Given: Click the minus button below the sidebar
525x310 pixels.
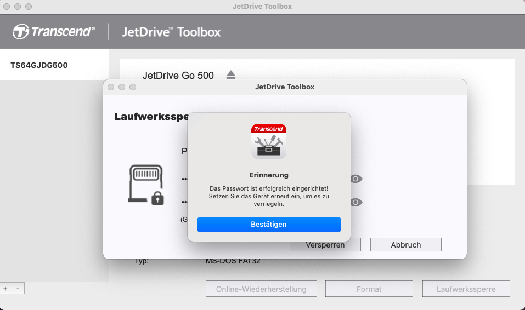Looking at the screenshot, I should [18, 288].
